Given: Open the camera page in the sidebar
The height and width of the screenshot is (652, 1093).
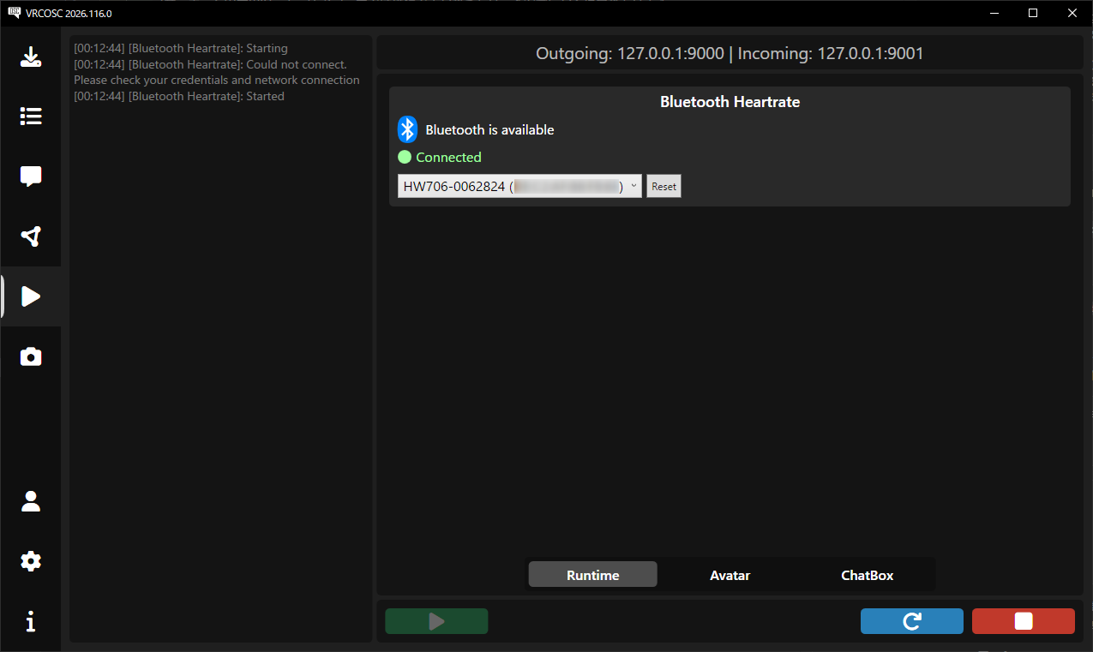Looking at the screenshot, I should coord(31,356).
